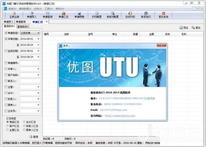Enable the 单据编号 checkbox
This screenshot has height=147, width=206.
6,63
